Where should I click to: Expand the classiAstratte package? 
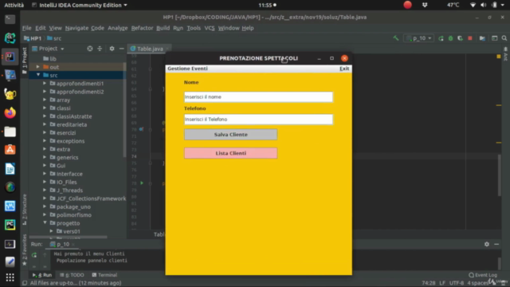pyautogui.click(x=45, y=116)
